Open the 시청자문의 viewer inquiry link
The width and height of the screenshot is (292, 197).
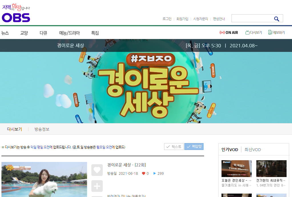coord(201,19)
